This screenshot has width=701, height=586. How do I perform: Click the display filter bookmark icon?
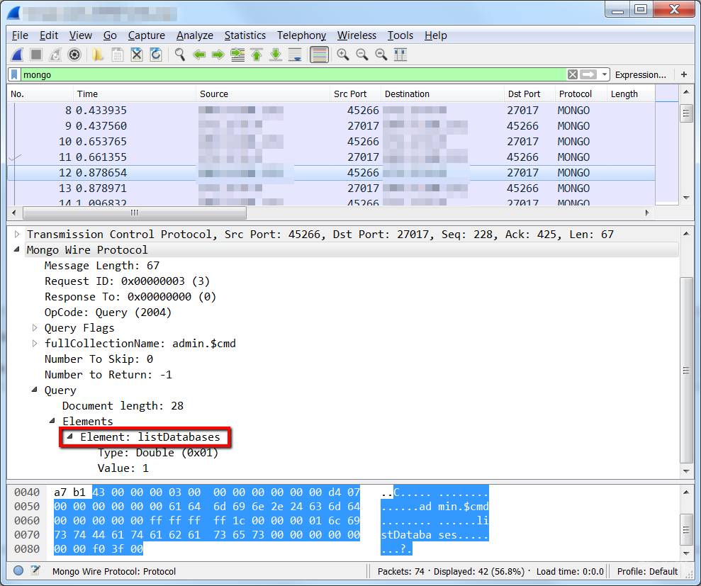[x=14, y=74]
